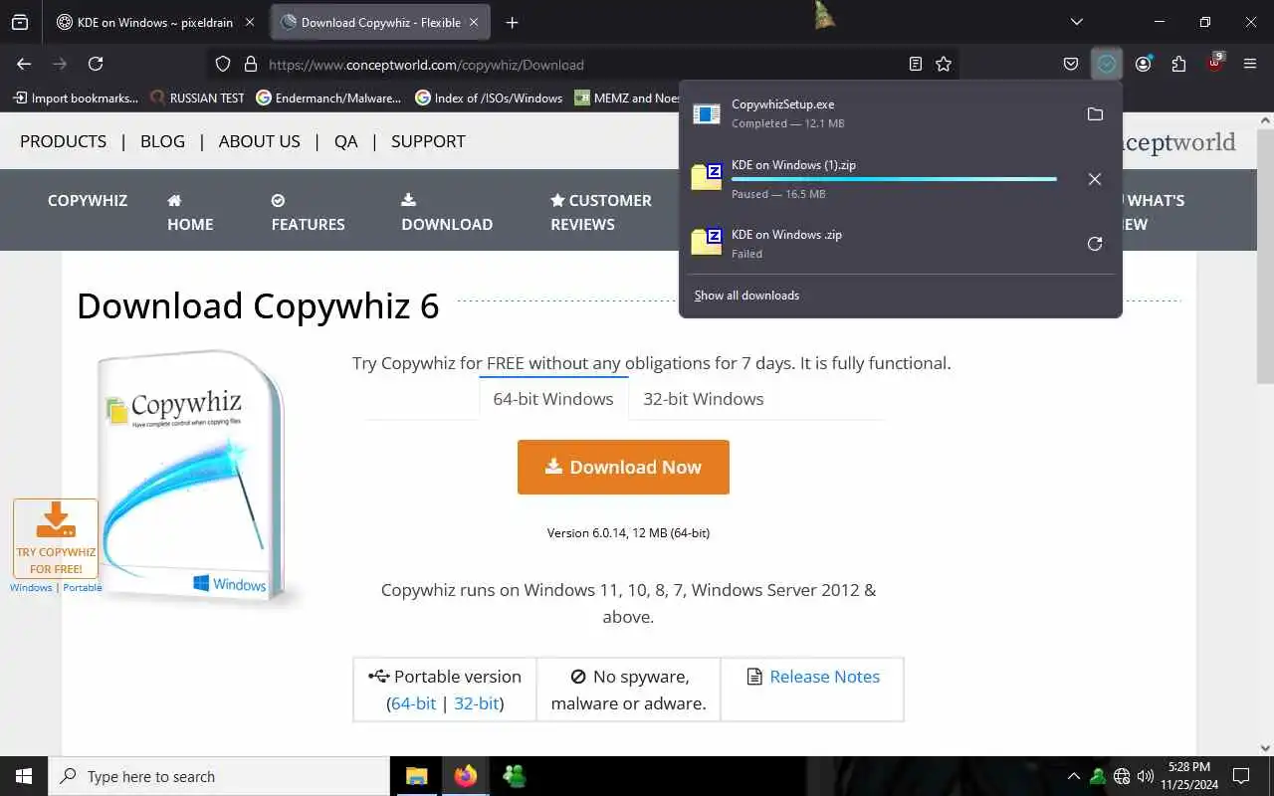Viewport: 1274px width, 796px height.
Task: Open the notification center icon
Action: pyautogui.click(x=1241, y=776)
